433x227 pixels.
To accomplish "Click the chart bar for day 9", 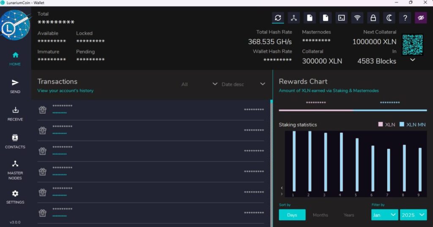I will pyautogui.click(x=420, y=170).
